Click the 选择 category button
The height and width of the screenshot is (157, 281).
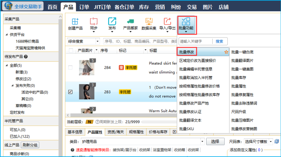[x=215, y=142]
